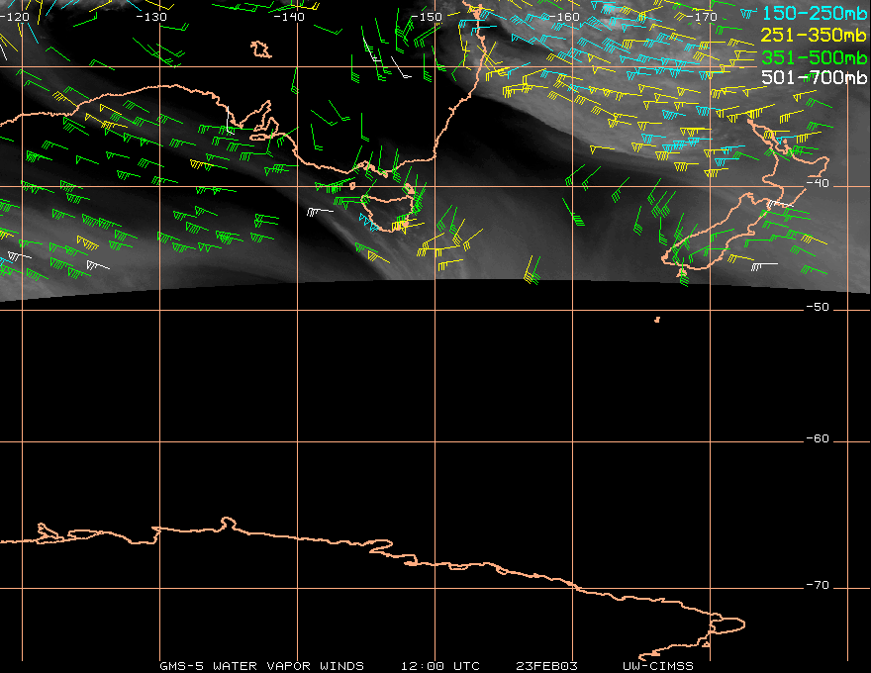The height and width of the screenshot is (673, 871).
Task: Click the small island near -50 latitude
Action: pos(657,320)
